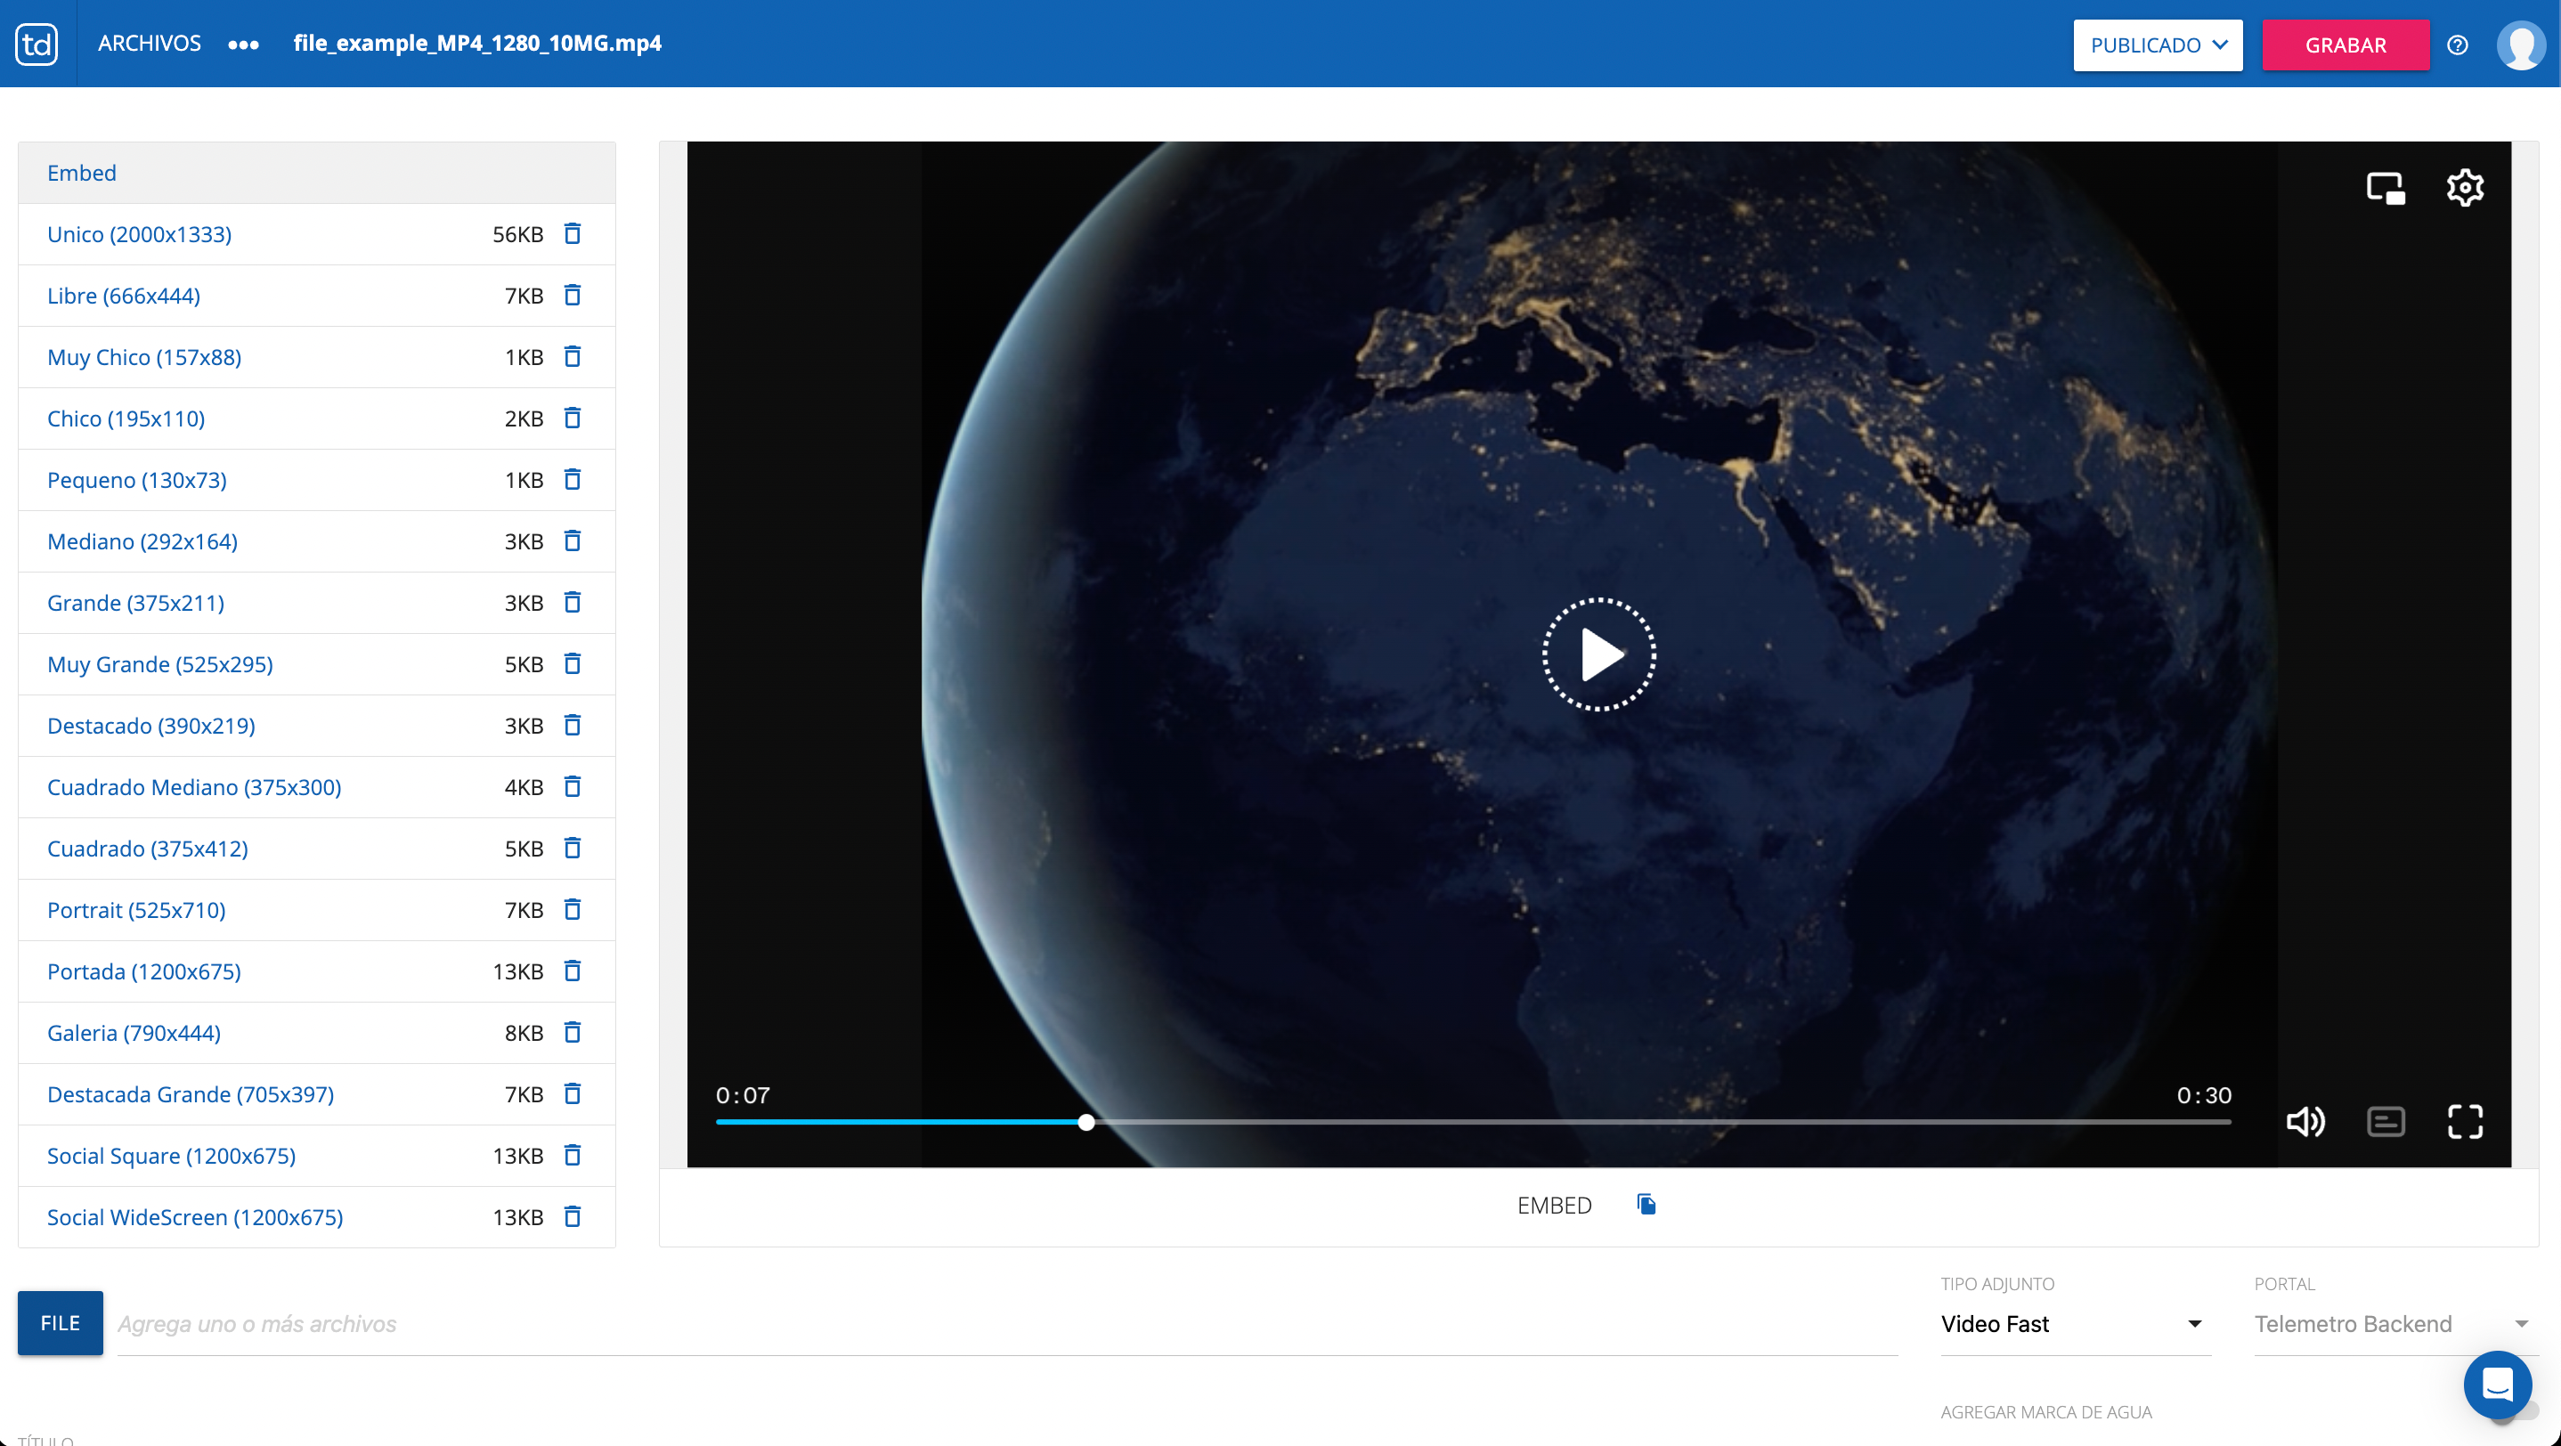
Task: Click the video progress bar handle
Action: click(1086, 1122)
